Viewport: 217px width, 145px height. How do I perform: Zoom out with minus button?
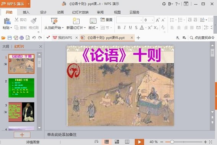(x=162, y=142)
